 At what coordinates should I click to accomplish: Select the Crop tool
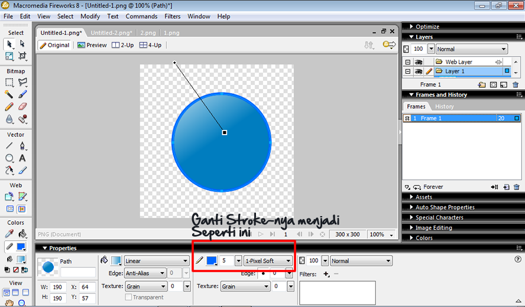click(22, 56)
